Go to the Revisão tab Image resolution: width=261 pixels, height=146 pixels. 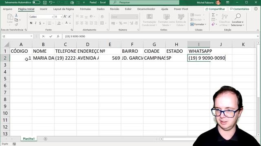tap(115, 9)
